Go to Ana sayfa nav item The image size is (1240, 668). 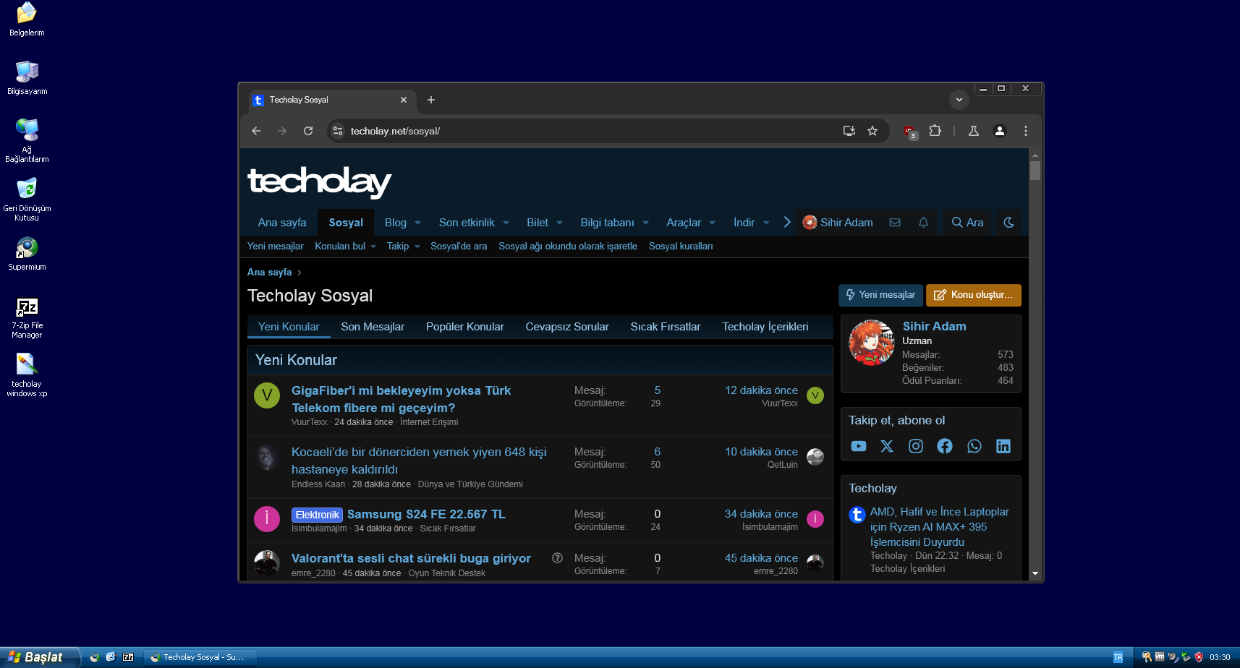[x=282, y=223]
